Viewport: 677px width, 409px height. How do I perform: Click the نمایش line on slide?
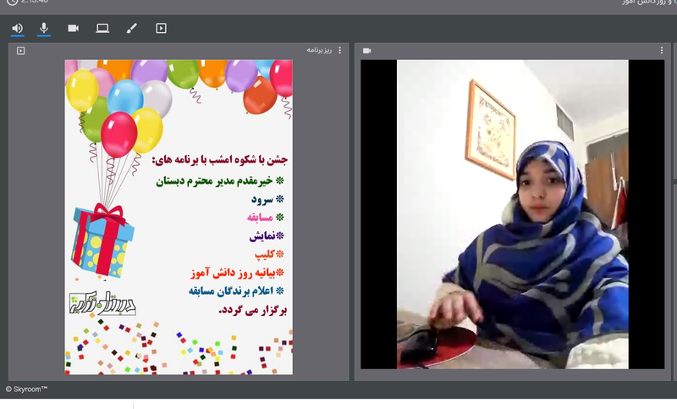coord(267,235)
